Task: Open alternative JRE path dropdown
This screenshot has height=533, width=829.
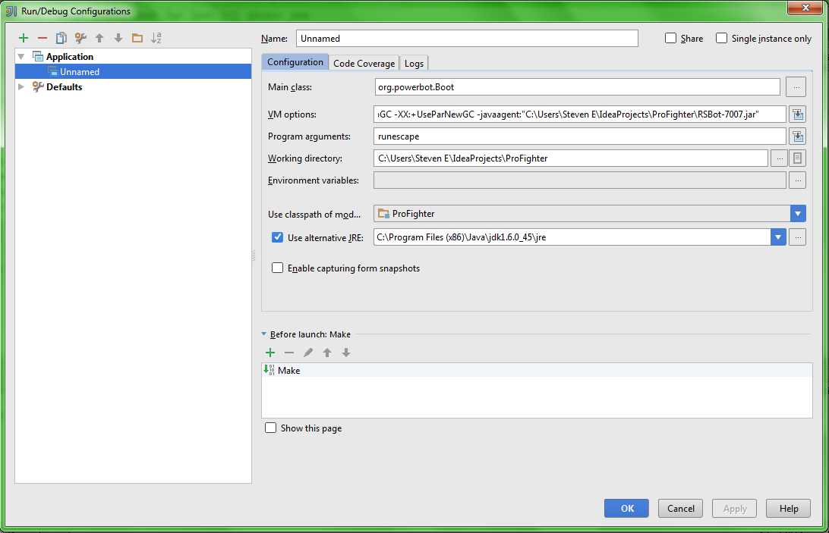Action: 777,237
